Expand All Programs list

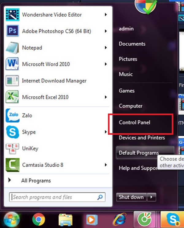pos(36,180)
